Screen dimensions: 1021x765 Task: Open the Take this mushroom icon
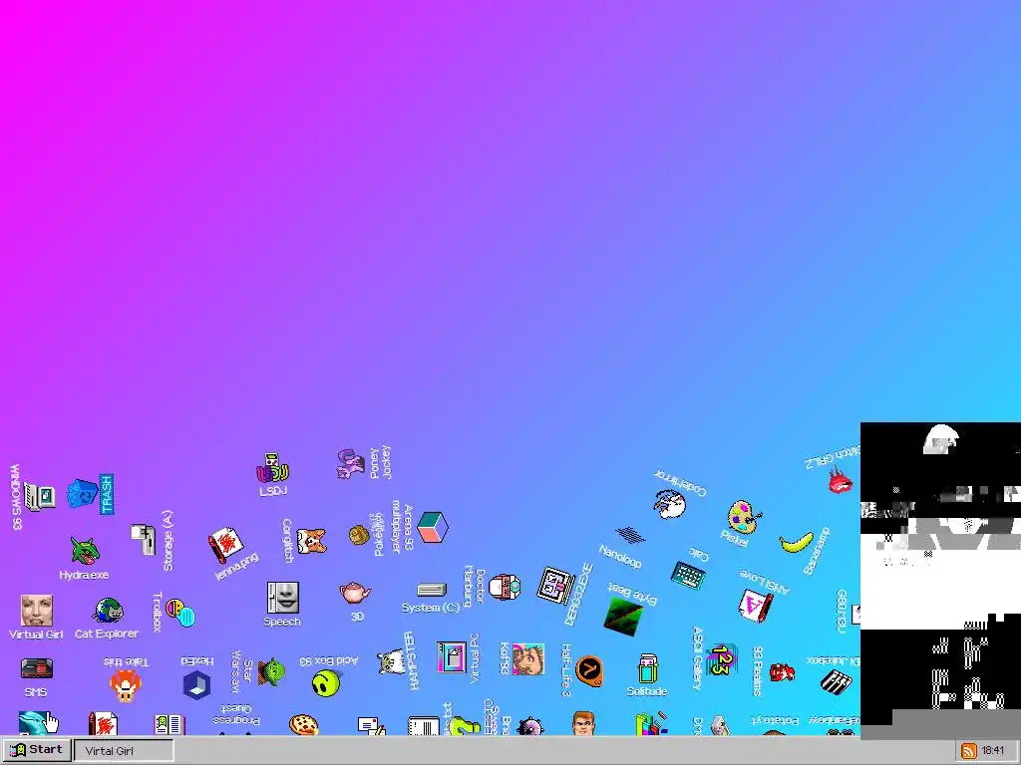tap(125, 685)
